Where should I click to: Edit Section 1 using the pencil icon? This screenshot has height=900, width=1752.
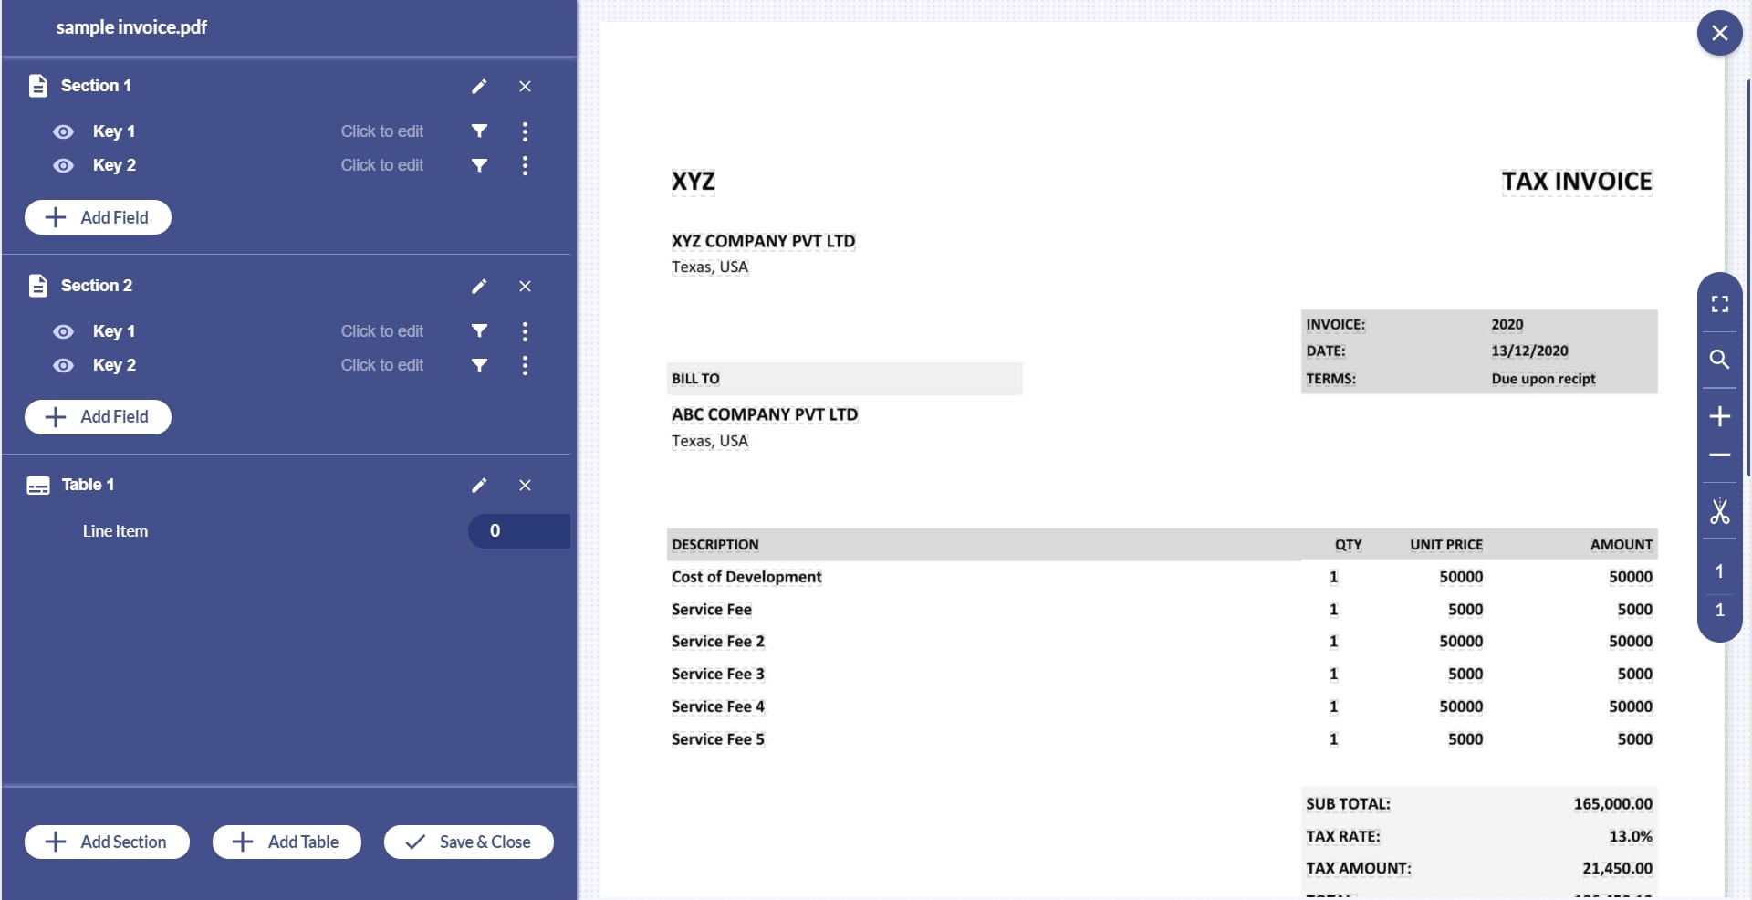(x=479, y=86)
